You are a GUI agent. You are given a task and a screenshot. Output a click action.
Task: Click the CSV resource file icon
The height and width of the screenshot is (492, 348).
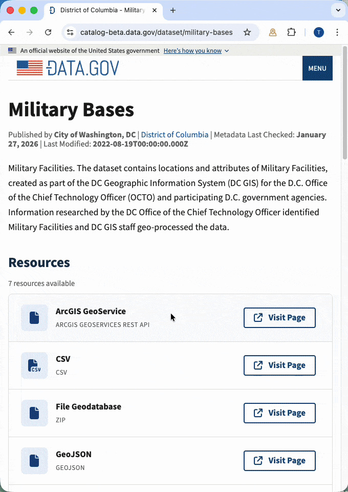(x=34, y=365)
